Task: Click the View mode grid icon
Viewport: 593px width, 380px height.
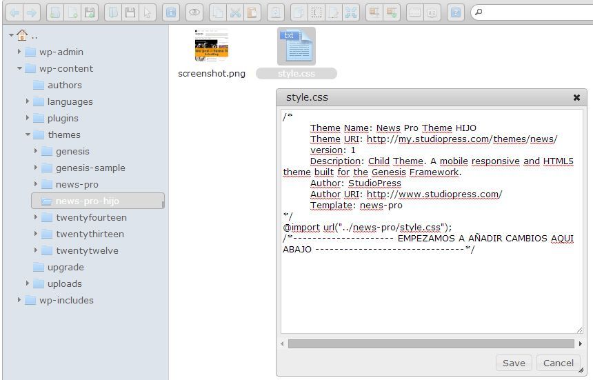Action: click(x=415, y=13)
